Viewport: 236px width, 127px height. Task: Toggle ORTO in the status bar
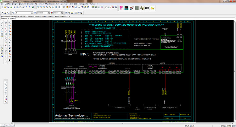coord(229,126)
